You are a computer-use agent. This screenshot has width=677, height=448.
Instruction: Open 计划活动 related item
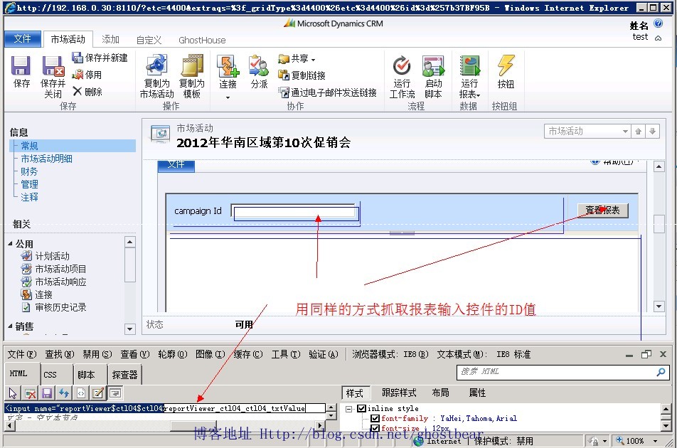(46, 256)
